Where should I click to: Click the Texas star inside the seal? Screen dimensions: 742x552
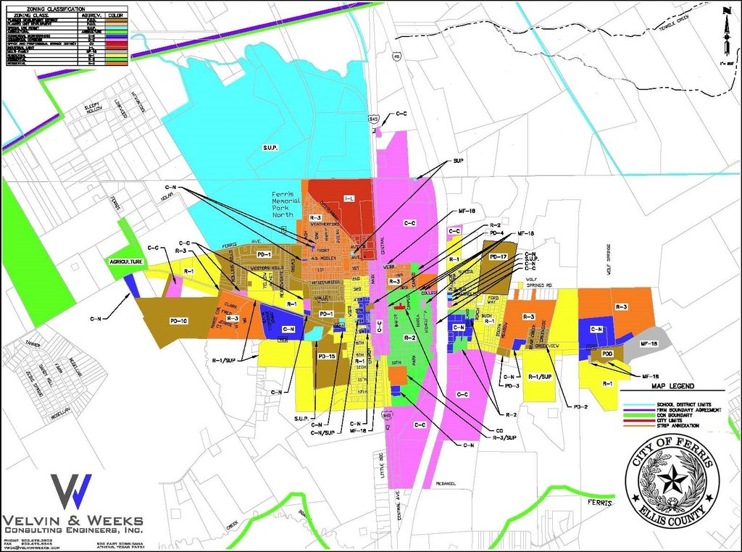point(672,482)
